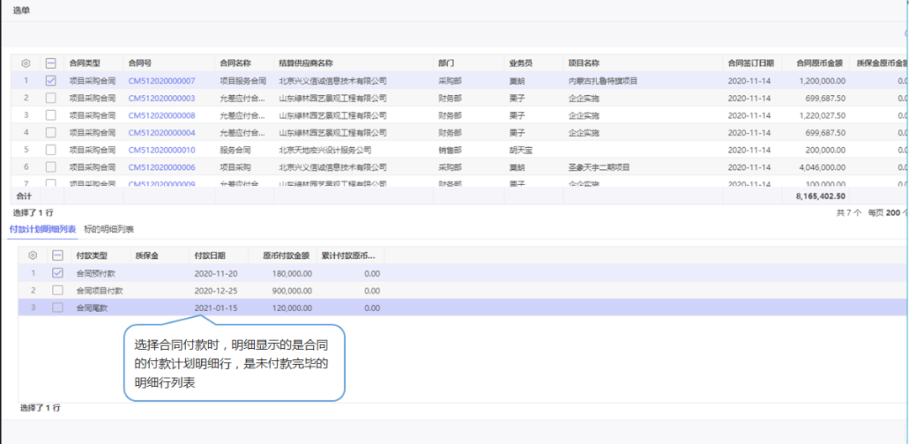
Task: Click the 付款日期 column header
Action: tap(210, 256)
